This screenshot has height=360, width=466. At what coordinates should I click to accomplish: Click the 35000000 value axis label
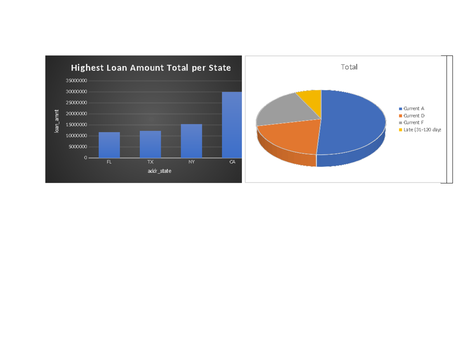[x=77, y=80]
